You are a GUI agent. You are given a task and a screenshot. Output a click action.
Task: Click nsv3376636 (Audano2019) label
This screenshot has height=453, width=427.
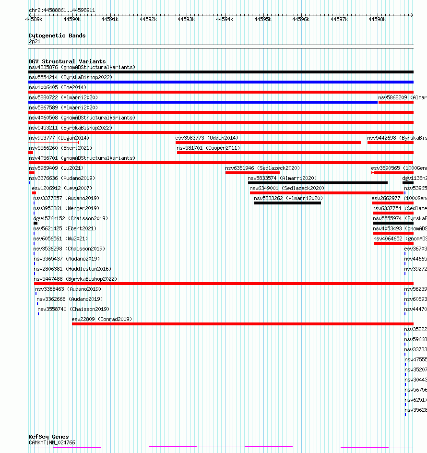point(62,178)
